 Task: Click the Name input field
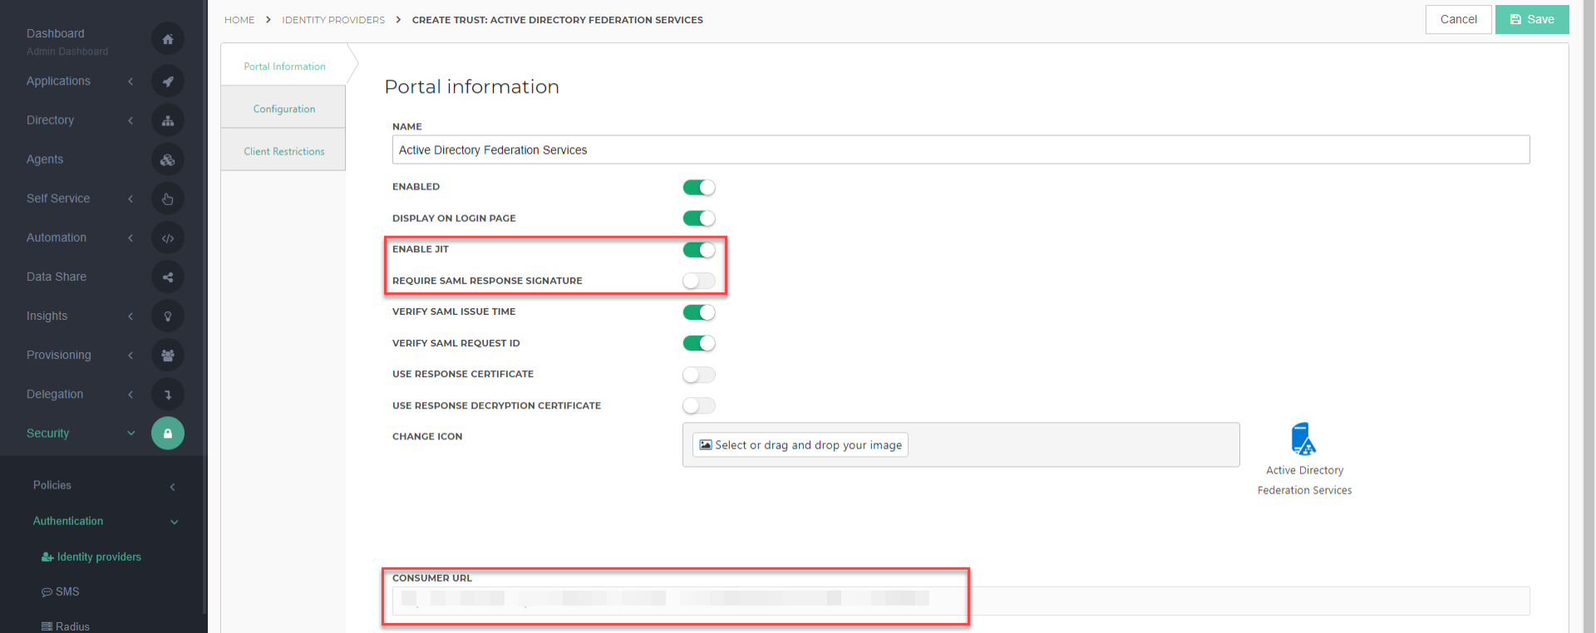coord(961,150)
